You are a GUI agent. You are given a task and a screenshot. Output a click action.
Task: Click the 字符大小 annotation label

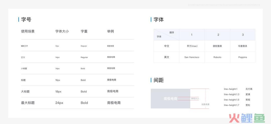click(195, 99)
